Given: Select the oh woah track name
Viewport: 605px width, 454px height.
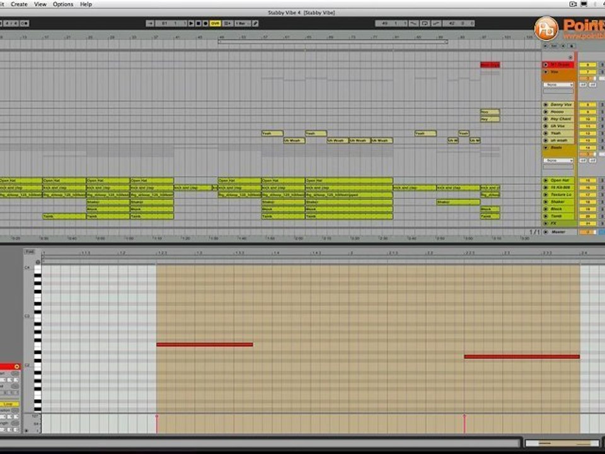Looking at the screenshot, I should pos(559,141).
